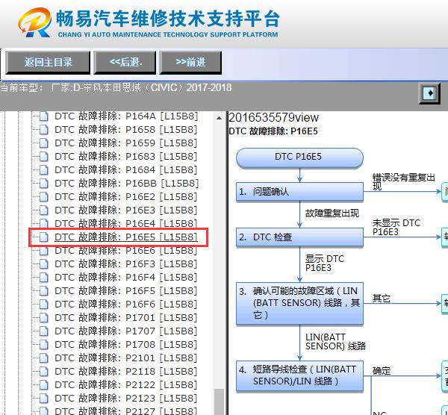This screenshot has height=415, width=448.
Task: Select DTC 故障排除: P16E2 [L15B8]
Action: tap(126, 197)
